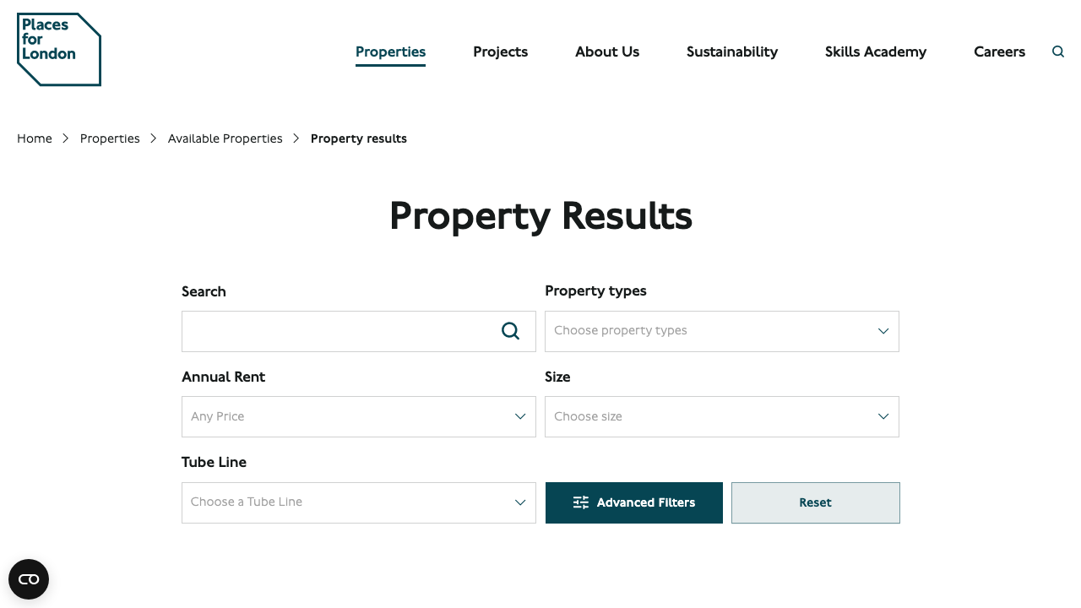
Task: Open the Choose property types dropdown
Action: click(721, 331)
